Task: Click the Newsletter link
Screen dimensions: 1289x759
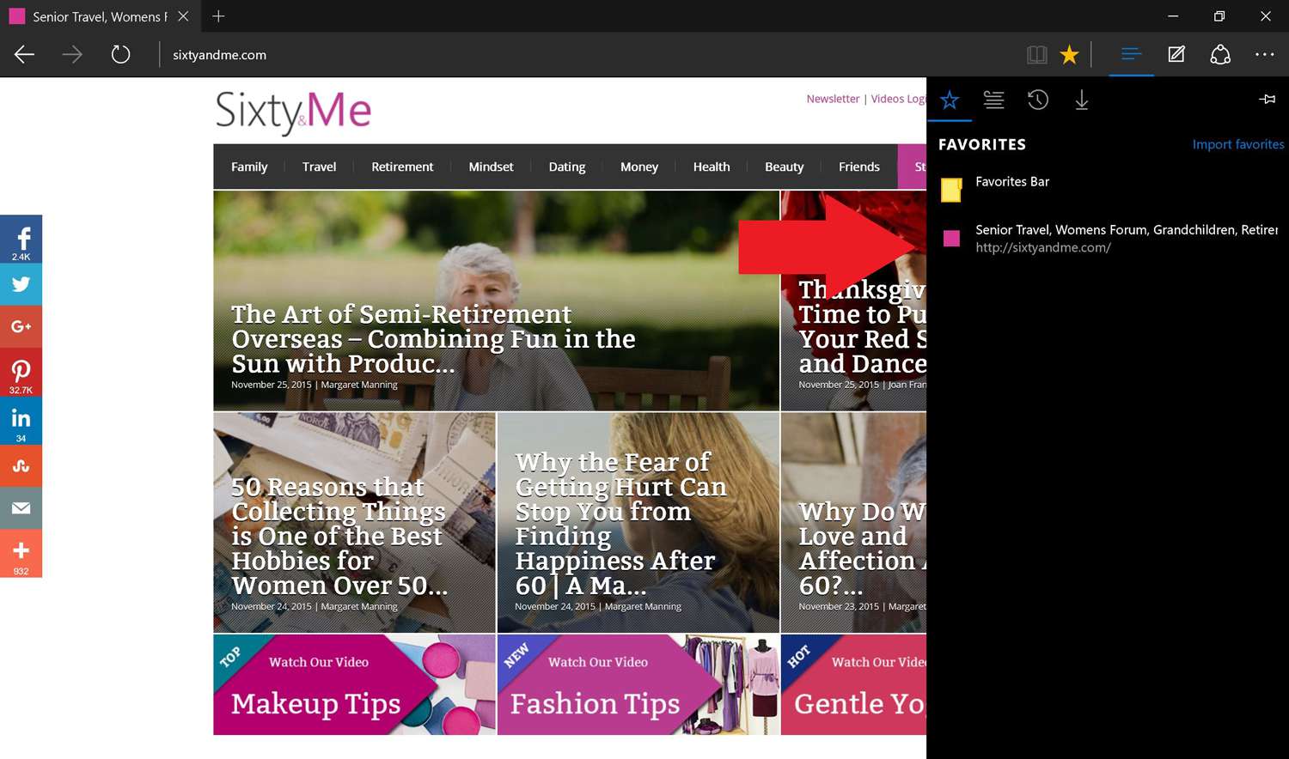Action: coord(833,99)
